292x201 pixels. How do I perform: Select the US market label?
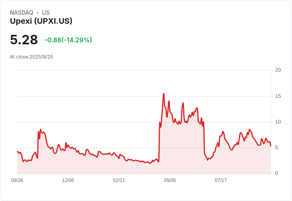coord(46,13)
